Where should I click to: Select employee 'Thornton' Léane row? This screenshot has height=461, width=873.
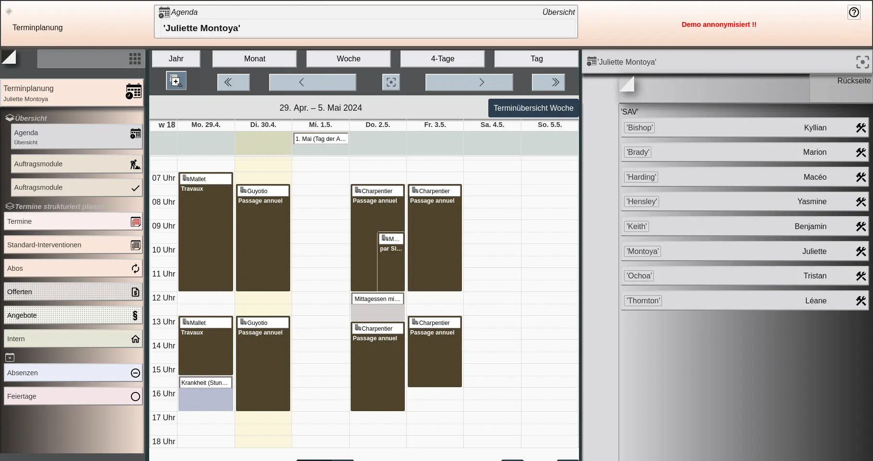pyautogui.click(x=744, y=301)
